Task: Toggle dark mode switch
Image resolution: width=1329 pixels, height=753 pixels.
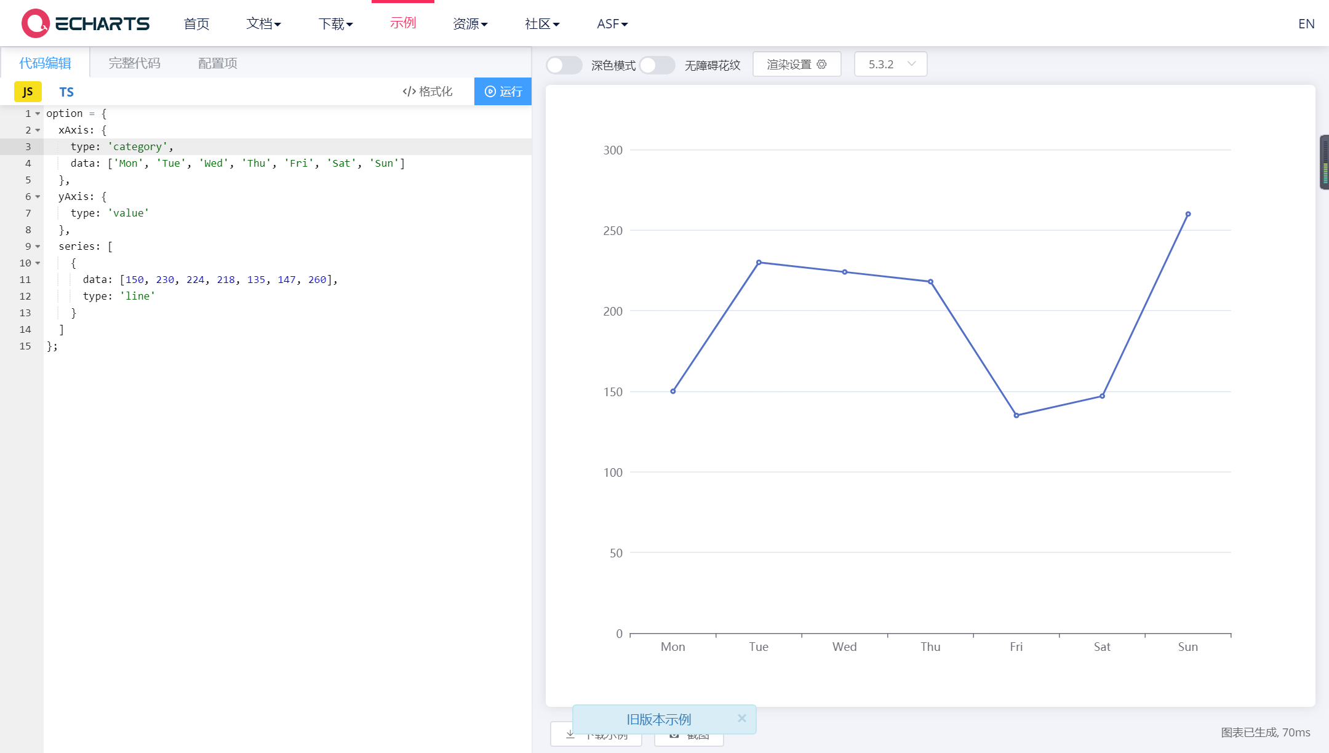Action: [x=564, y=65]
